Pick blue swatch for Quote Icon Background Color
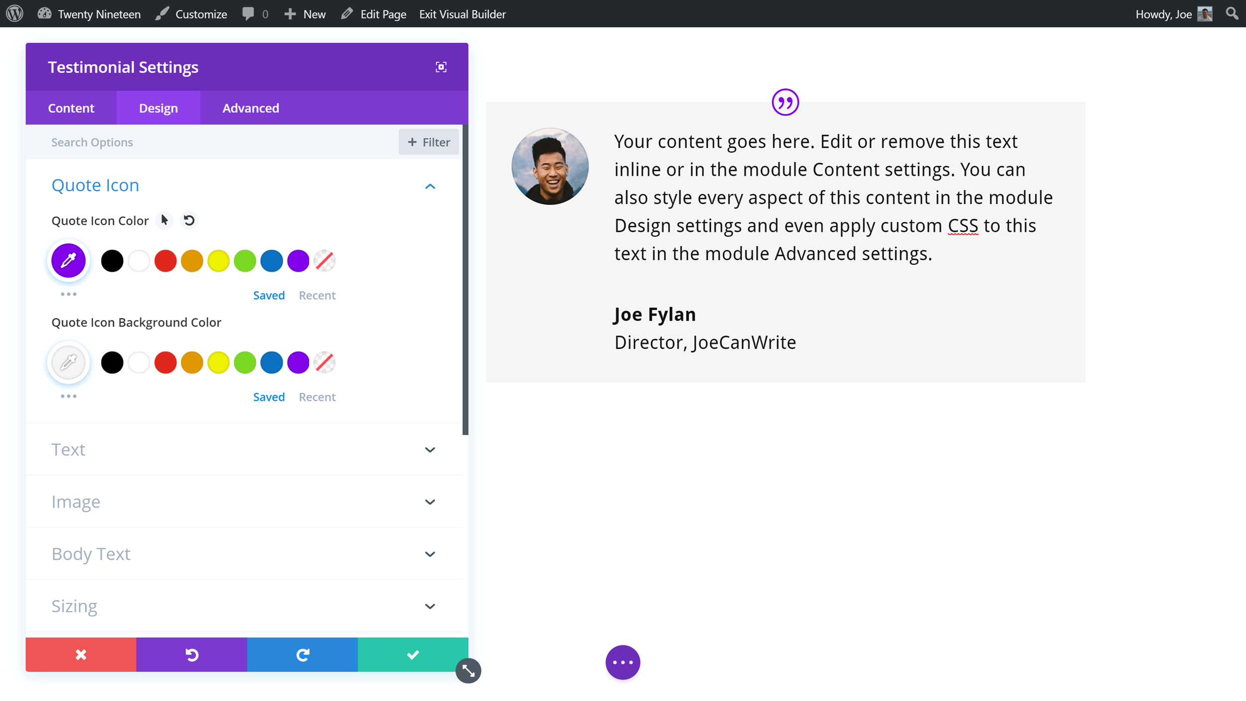The width and height of the screenshot is (1246, 701). (x=272, y=362)
